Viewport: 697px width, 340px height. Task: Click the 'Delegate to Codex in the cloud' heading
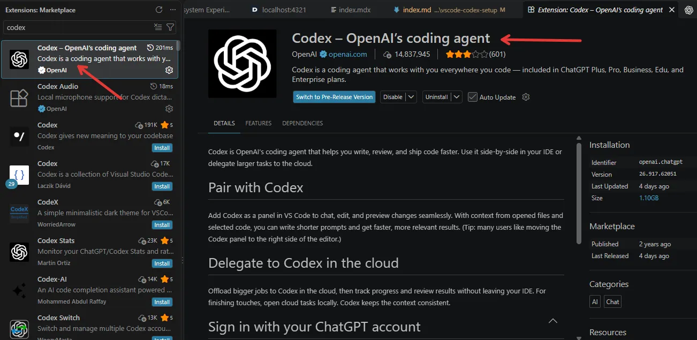(x=304, y=263)
